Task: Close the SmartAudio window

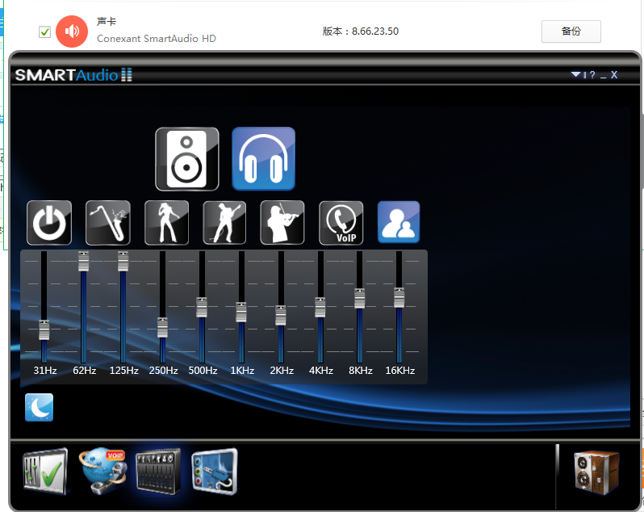Action: [x=614, y=75]
